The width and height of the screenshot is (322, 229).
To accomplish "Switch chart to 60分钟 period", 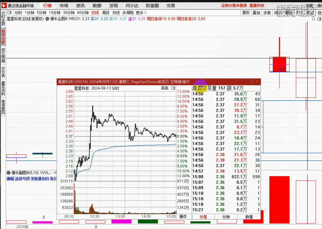I will [x=83, y=13].
